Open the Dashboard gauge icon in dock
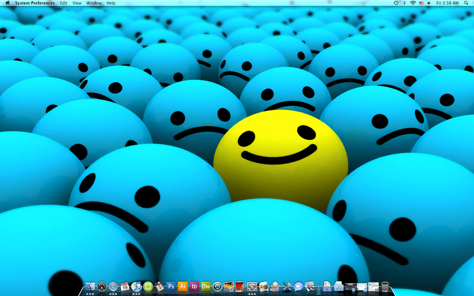The width and height of the screenshot is (474, 296). (x=102, y=286)
